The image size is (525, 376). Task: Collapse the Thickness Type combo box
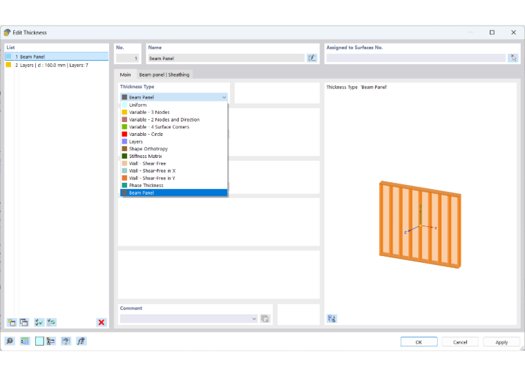224,97
